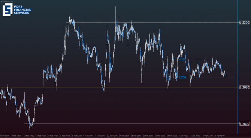Click the '13 Feb 10:00' time axis label
This screenshot has width=251, height=138.
pos(28,136)
